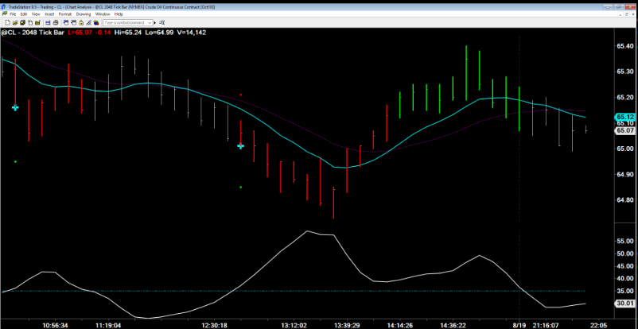Click the 11:19:04 time axis label

(108, 325)
